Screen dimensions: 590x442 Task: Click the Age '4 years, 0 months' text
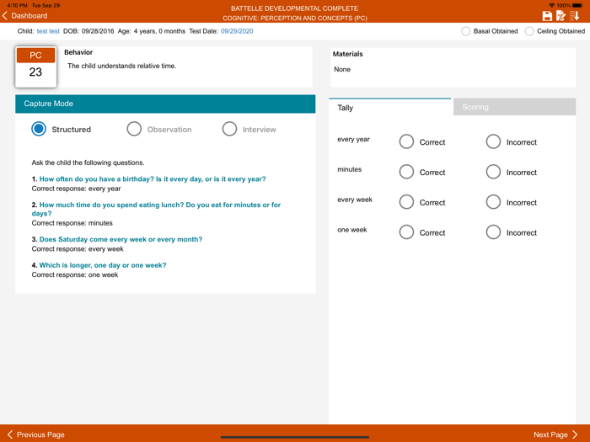click(159, 31)
